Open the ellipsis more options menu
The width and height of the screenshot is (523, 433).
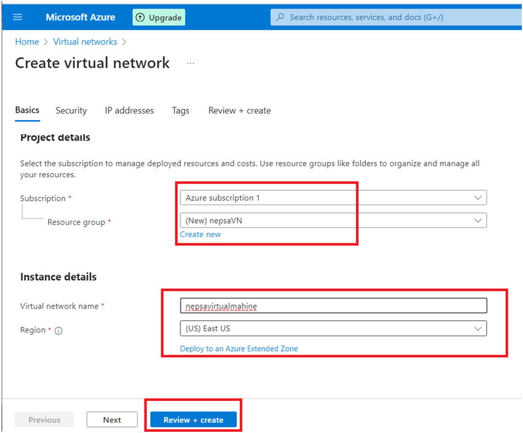pos(190,63)
